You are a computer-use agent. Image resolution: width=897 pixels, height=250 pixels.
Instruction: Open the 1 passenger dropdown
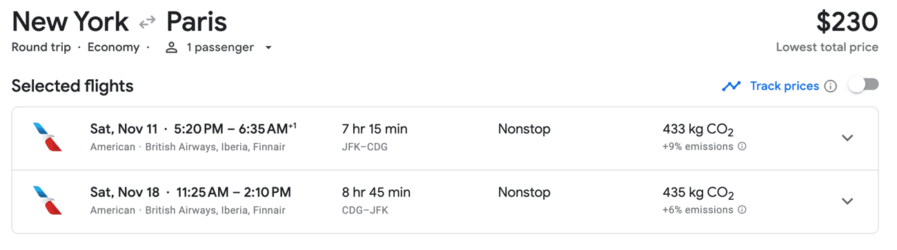[x=219, y=48]
